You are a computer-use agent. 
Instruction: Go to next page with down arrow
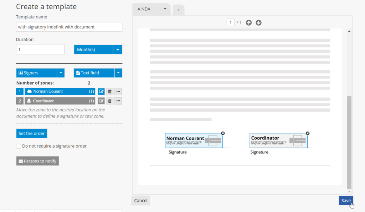[x=259, y=23]
